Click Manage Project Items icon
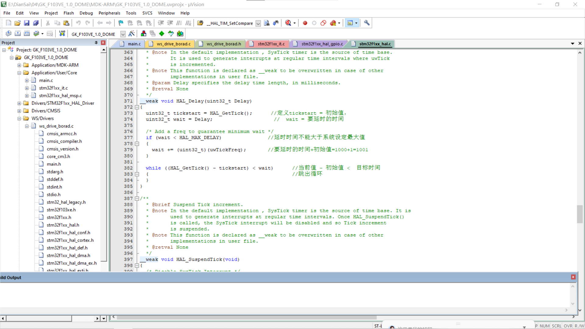 [144, 34]
